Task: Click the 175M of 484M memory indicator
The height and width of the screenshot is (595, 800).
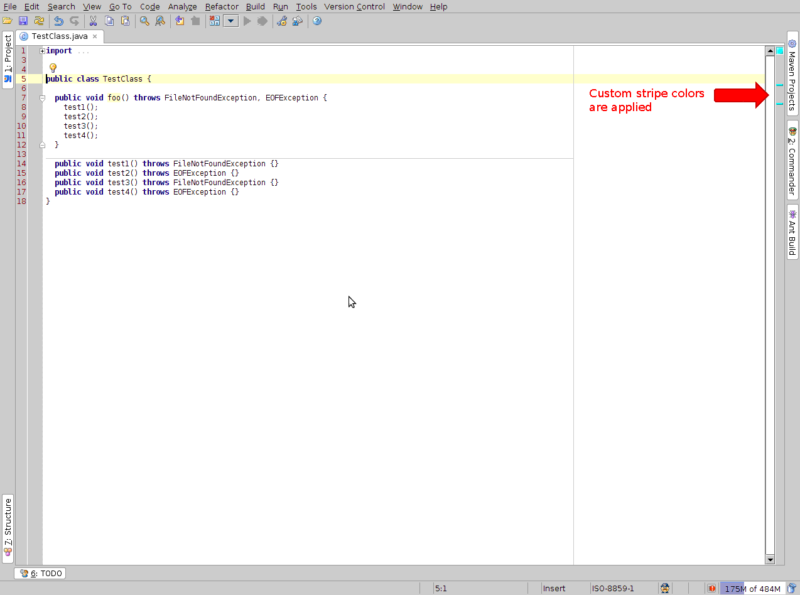Action: [x=752, y=589]
